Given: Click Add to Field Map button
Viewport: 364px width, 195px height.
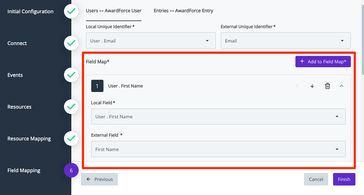Looking at the screenshot, I should [x=323, y=61].
